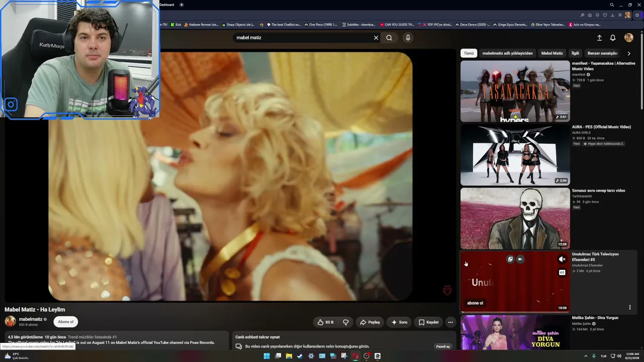This screenshot has height=362, width=644.
Task: Start voice search with the microphone icon
Action: [408, 38]
